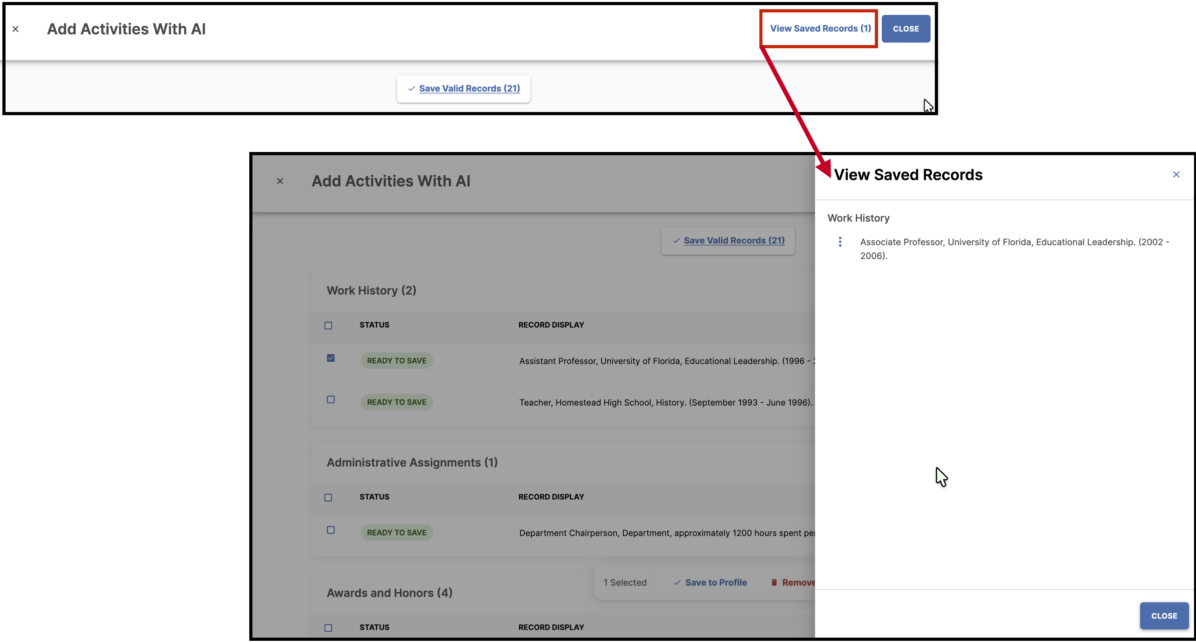Click CLOSE button at bottom of saved records panel
1196x642 pixels.
coord(1164,615)
